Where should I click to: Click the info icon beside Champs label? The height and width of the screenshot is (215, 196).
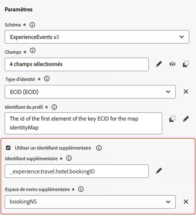32,51
